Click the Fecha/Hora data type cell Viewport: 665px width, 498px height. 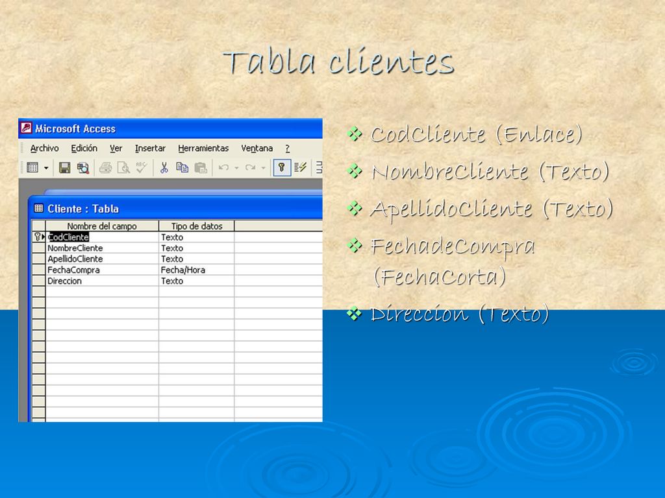[196, 270]
